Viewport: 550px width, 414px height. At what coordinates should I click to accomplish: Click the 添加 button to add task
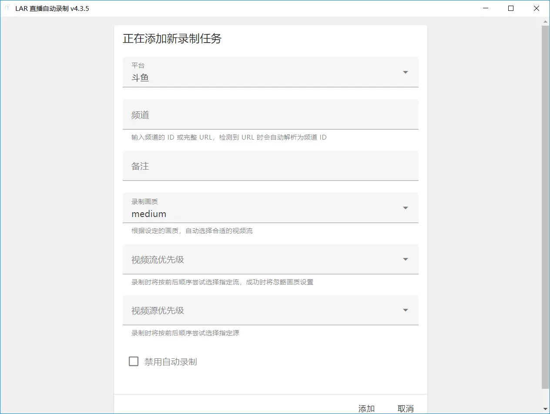click(366, 408)
